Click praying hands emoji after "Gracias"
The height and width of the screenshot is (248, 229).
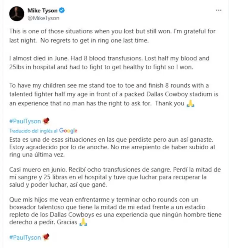click(83, 222)
